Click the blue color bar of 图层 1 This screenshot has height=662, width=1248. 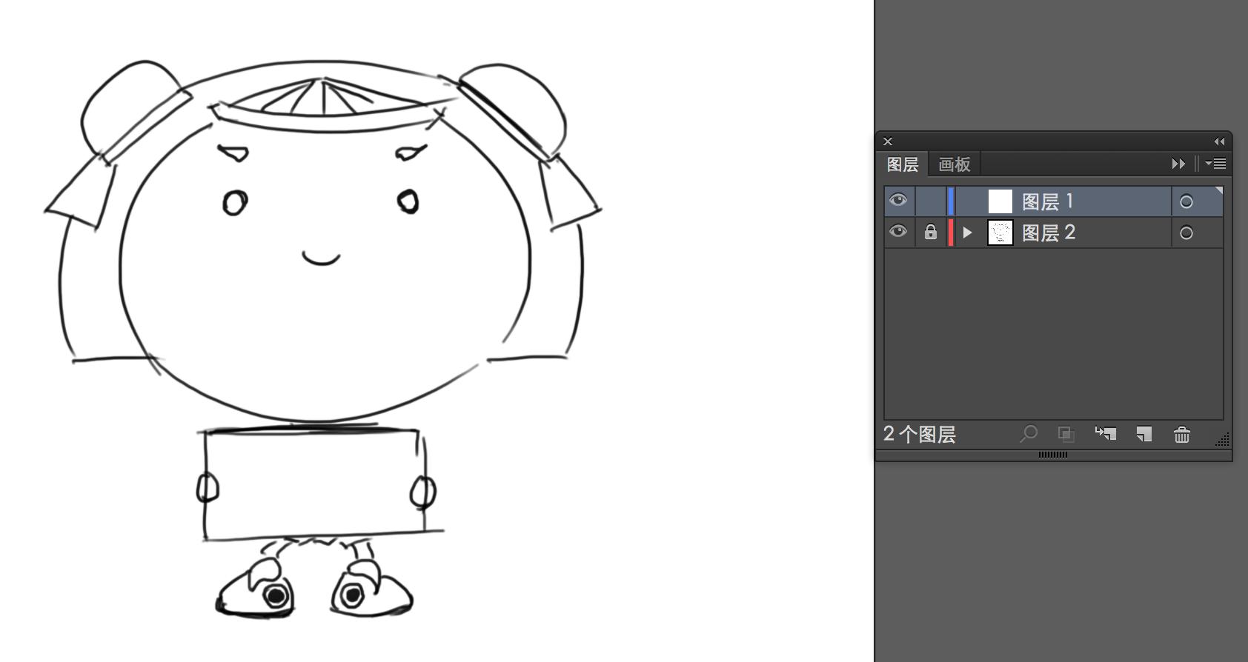(951, 201)
